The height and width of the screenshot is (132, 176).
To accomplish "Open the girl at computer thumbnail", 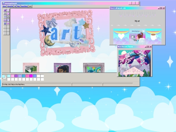I will click(137, 37).
